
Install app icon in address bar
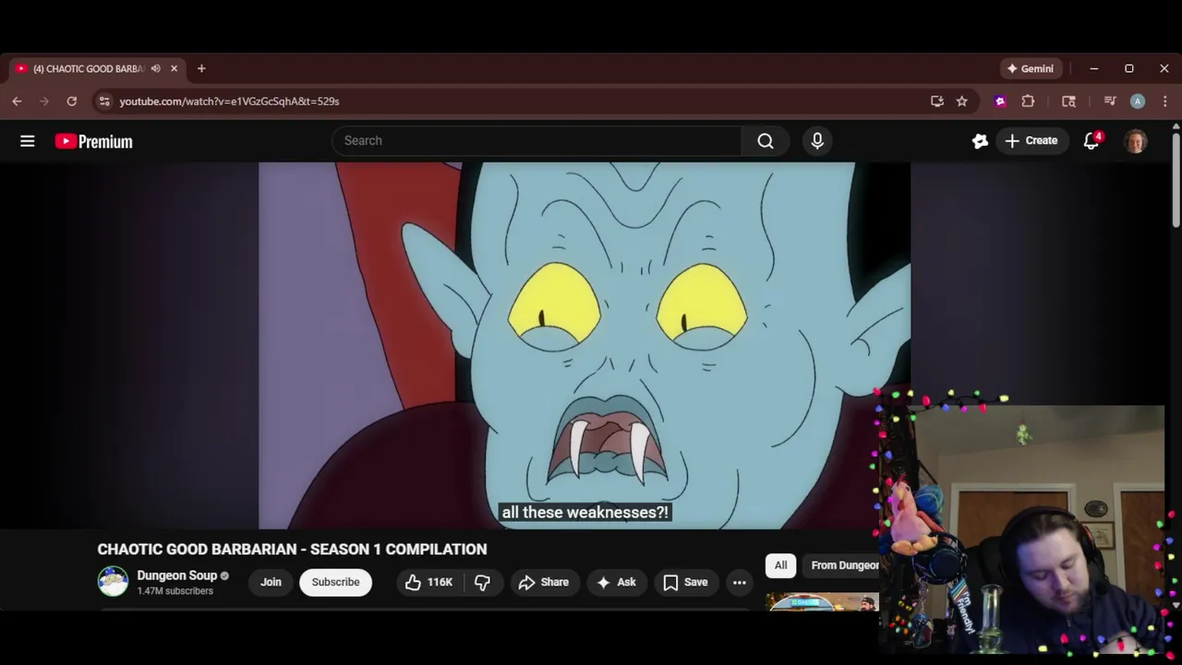pyautogui.click(x=937, y=102)
